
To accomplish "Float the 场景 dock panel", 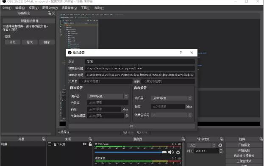I will pos(44,139).
